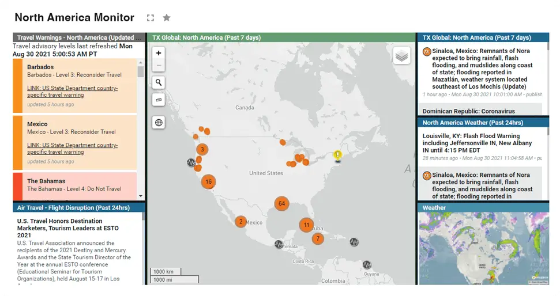Open the Weather radar map thumbnail
560x296 pixels.
pyautogui.click(x=483, y=248)
